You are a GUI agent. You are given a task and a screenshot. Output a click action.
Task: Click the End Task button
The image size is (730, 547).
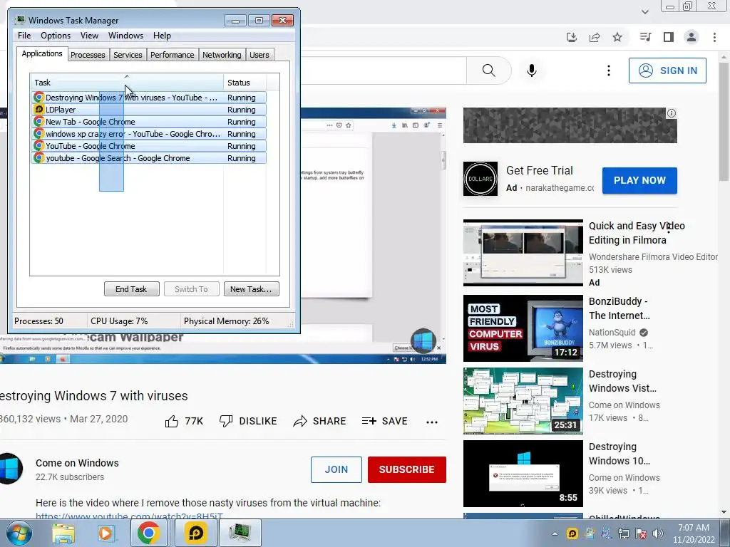[x=131, y=289]
